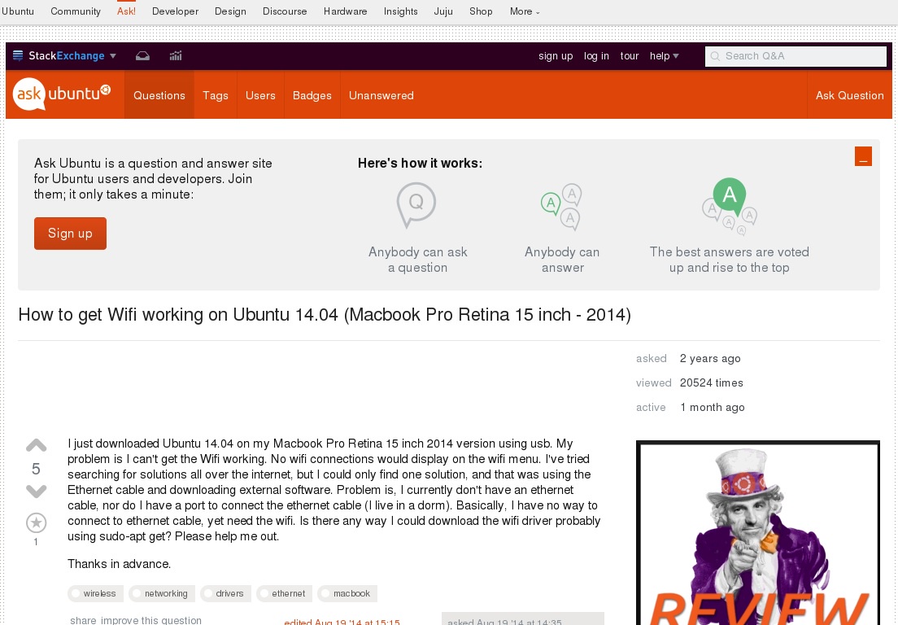Click the ethernet tag
This screenshot has height=625, width=898.
tap(284, 593)
